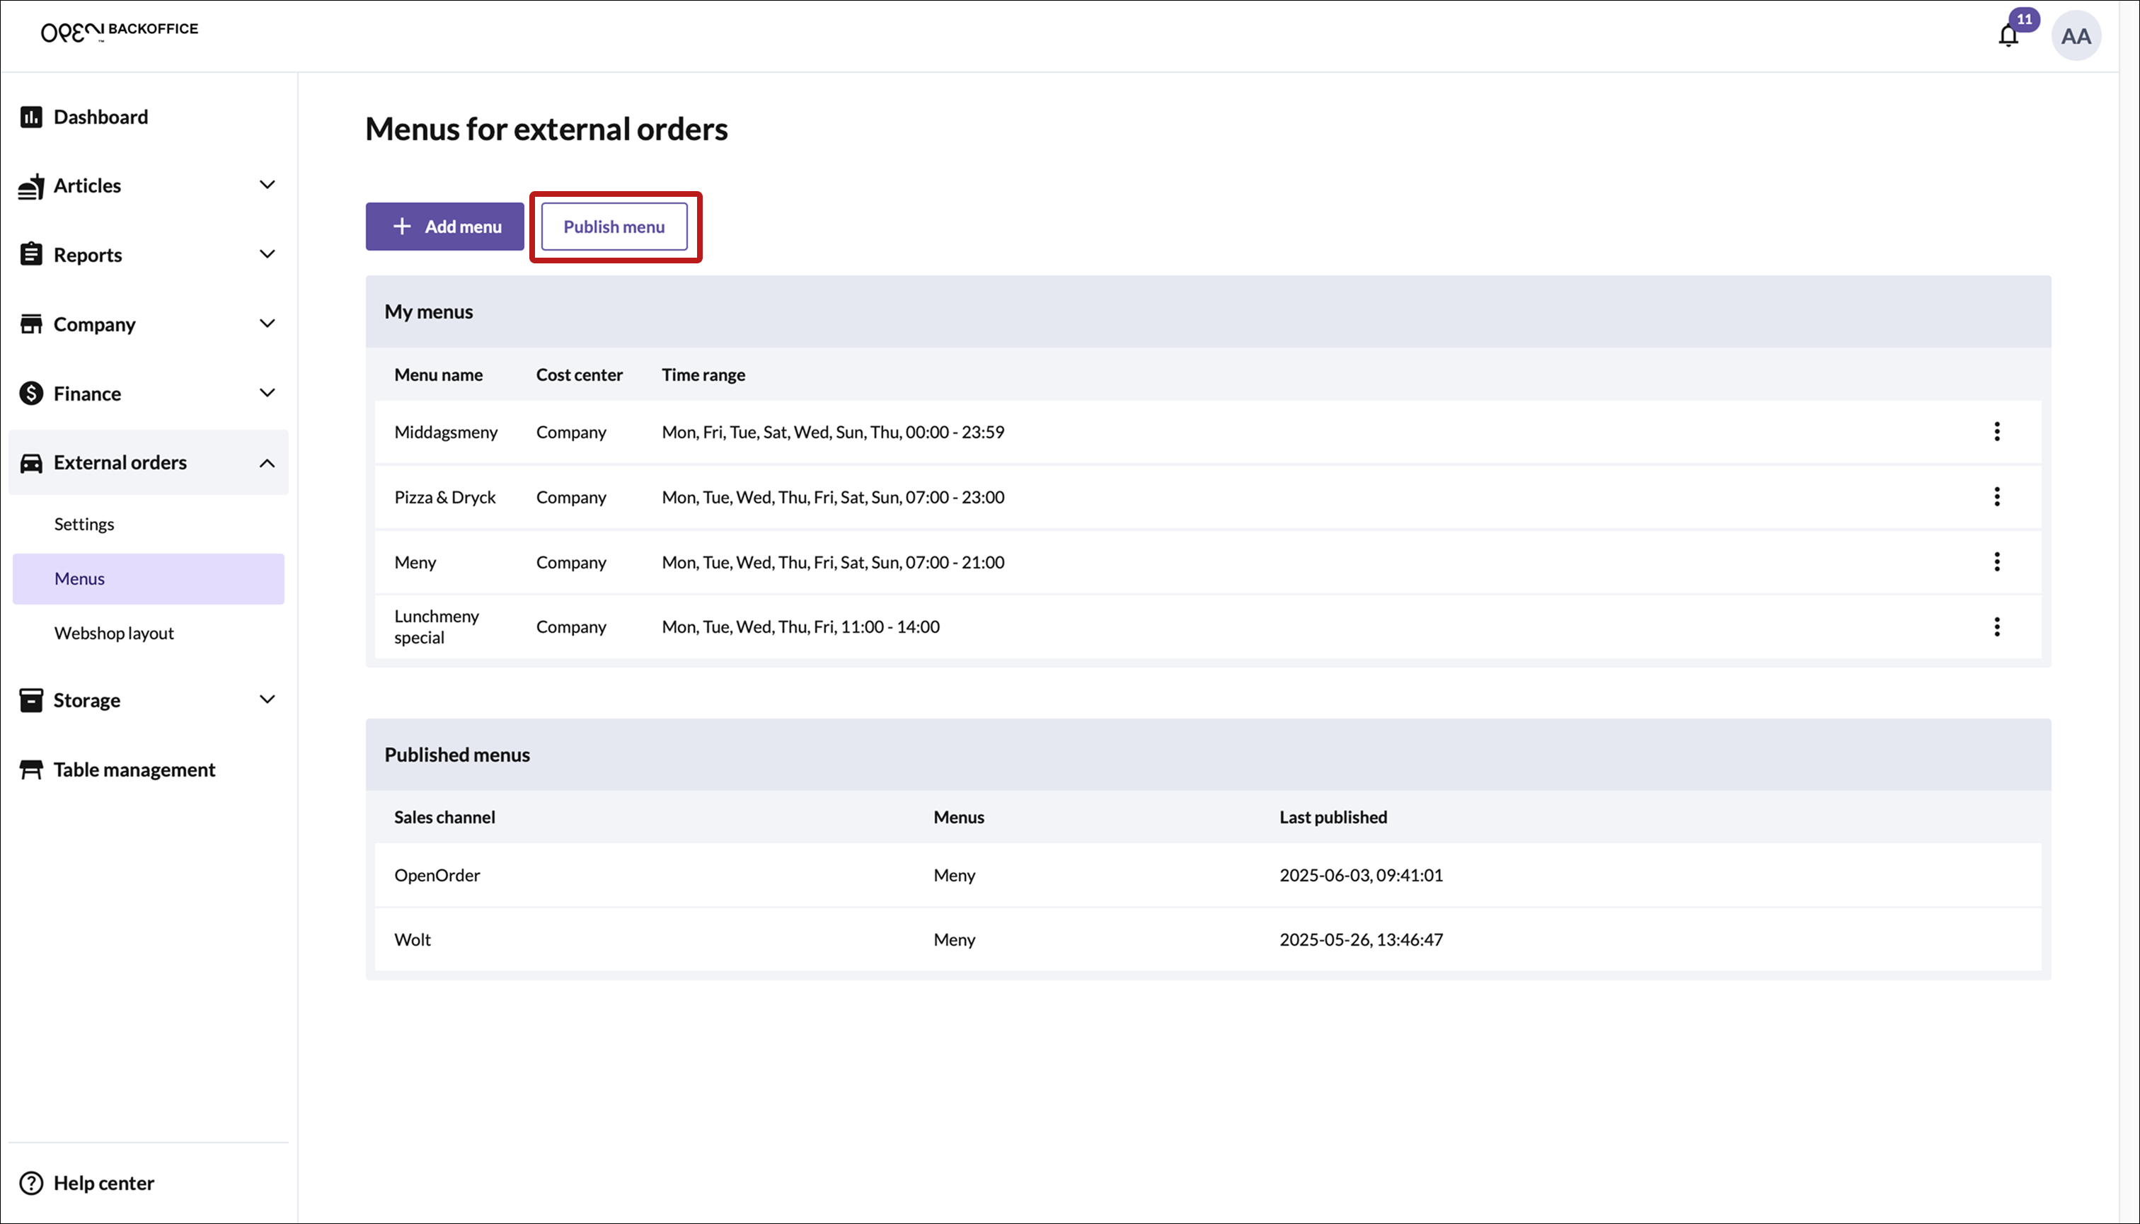Click the External orders car icon
This screenshot has width=2140, height=1224.
pos(31,463)
